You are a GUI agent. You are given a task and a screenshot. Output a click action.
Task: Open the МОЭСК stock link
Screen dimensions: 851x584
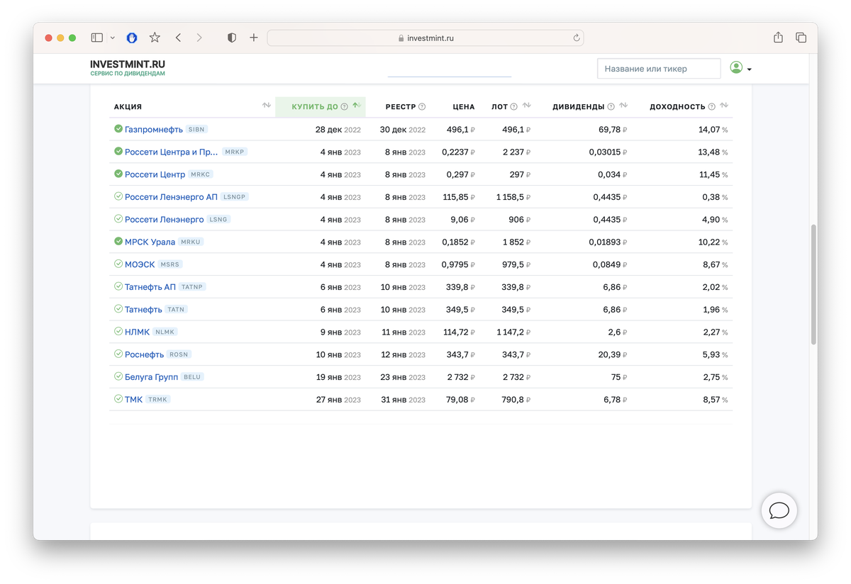(140, 264)
